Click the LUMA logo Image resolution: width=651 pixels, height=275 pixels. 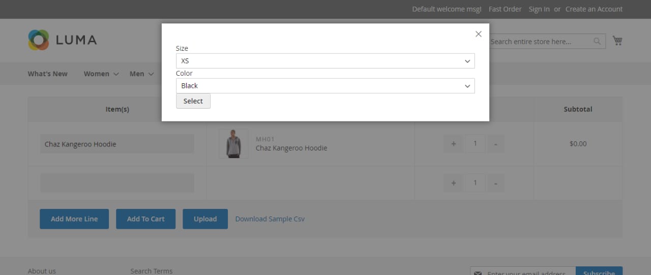62,40
